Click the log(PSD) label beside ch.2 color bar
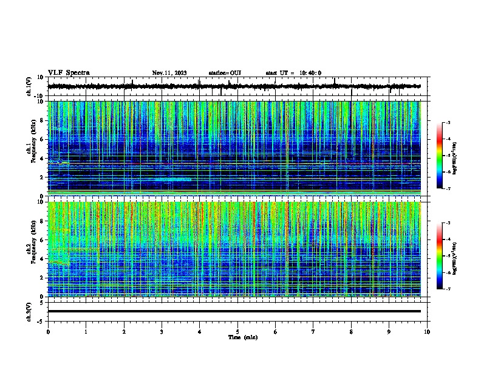The image size is (481, 372). [x=455, y=258]
